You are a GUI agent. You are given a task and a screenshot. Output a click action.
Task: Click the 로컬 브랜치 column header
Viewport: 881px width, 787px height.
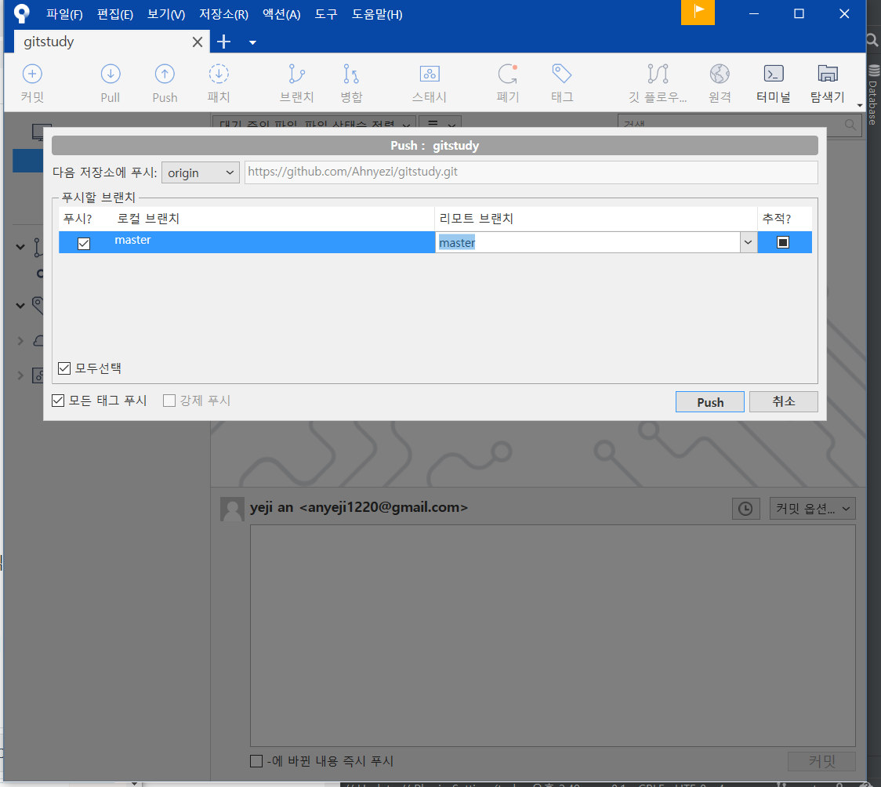148,219
